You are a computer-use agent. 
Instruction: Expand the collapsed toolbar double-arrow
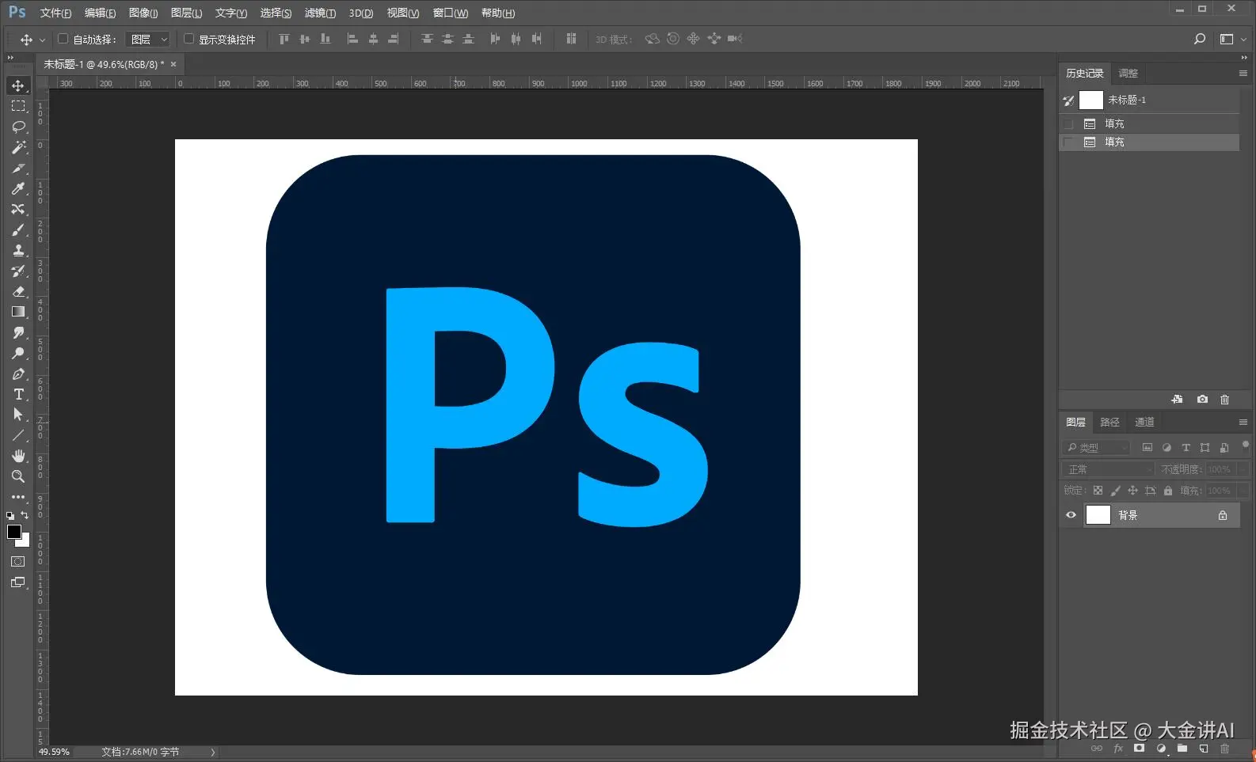10,58
